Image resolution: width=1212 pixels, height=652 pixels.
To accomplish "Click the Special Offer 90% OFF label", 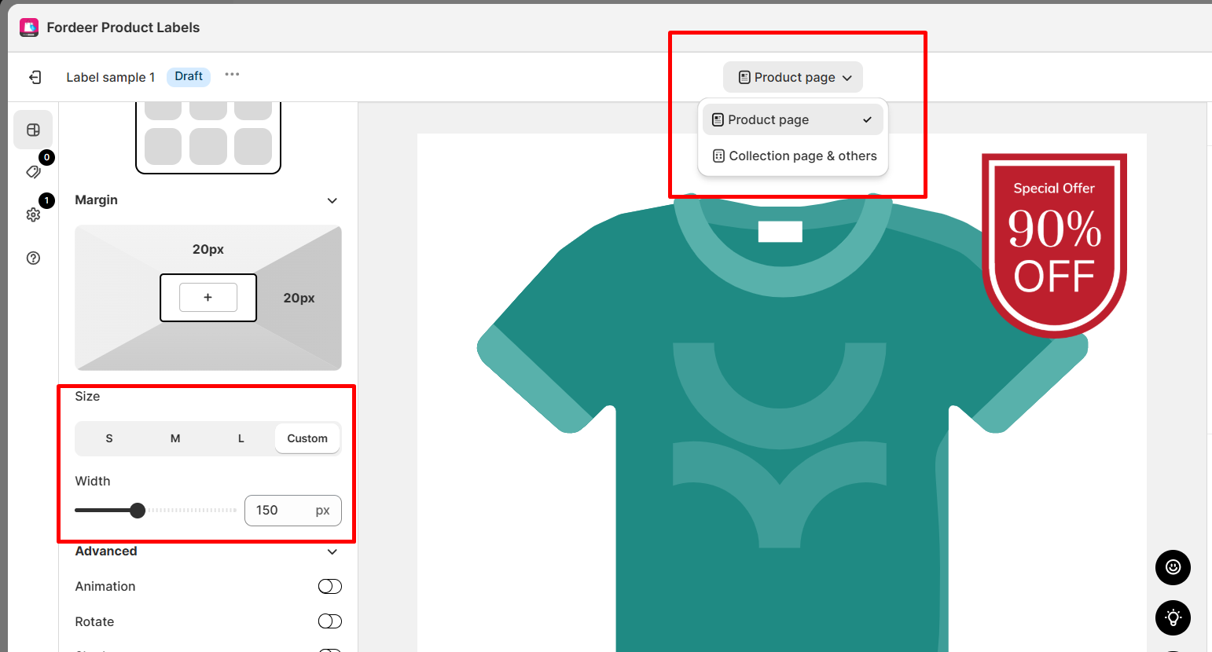I will tap(1054, 245).
